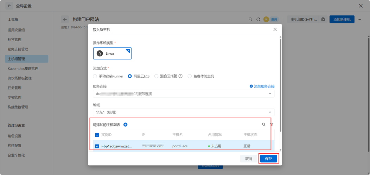
Task: Close the 全局设置 page
Action: (361, 6)
